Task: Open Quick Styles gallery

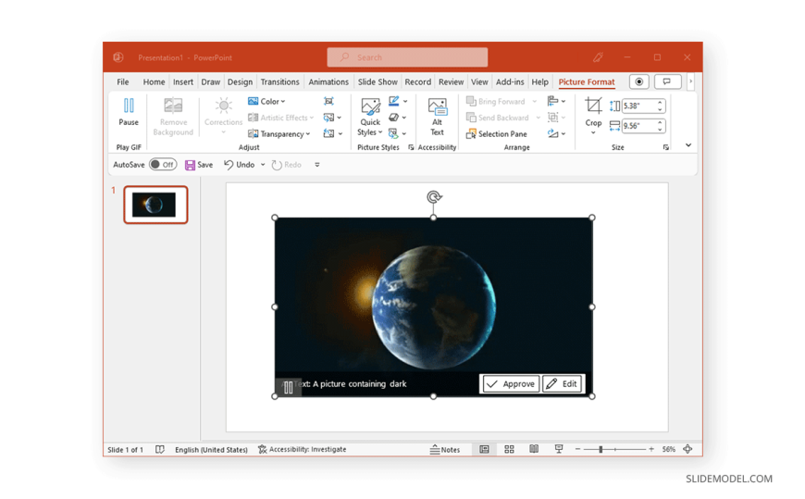Action: 370,117
